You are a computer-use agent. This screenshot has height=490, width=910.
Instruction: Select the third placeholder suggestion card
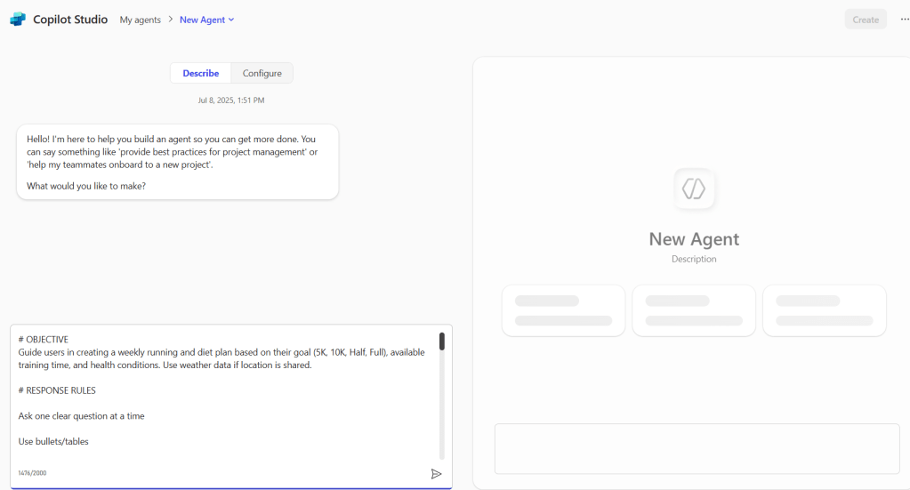pos(824,310)
